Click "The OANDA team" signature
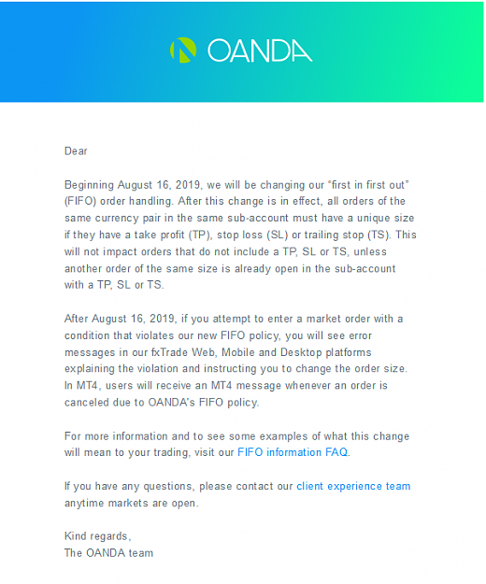The image size is (486, 584). (x=108, y=553)
